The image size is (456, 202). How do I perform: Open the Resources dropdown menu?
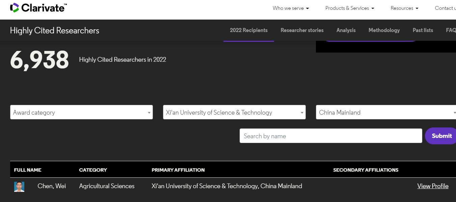(x=404, y=8)
